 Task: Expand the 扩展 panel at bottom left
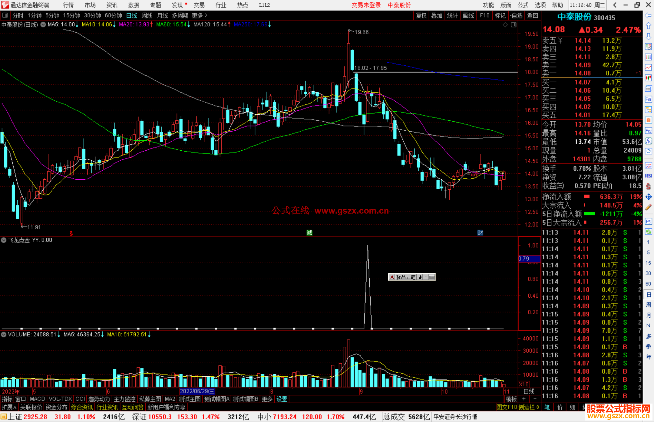[x=9, y=407]
